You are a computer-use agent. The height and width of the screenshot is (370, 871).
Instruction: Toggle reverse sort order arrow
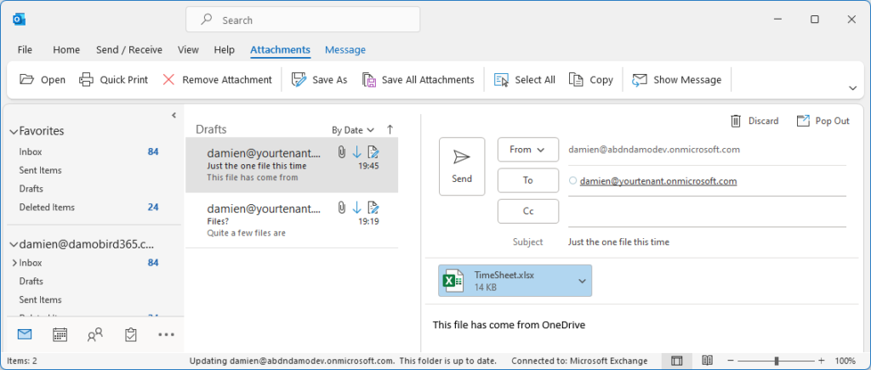point(390,130)
